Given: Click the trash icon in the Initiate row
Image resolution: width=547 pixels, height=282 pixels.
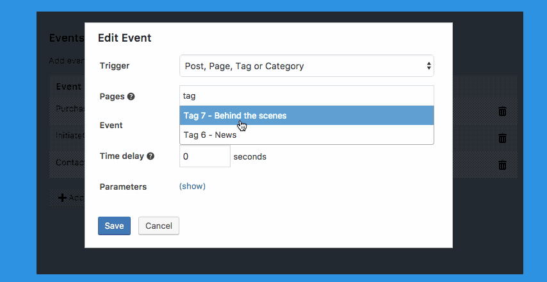Looking at the screenshot, I should [502, 138].
